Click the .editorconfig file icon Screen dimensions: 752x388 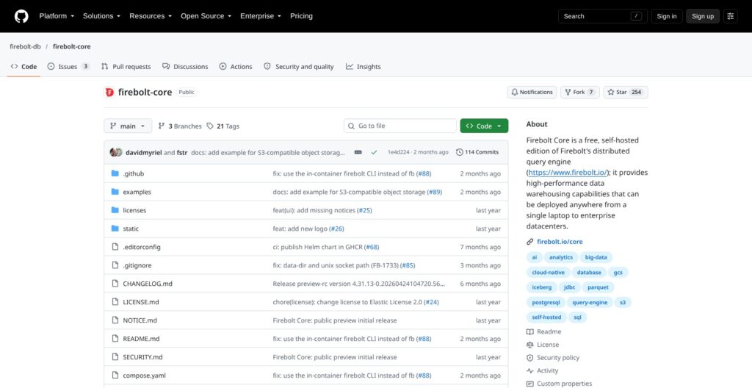click(115, 247)
